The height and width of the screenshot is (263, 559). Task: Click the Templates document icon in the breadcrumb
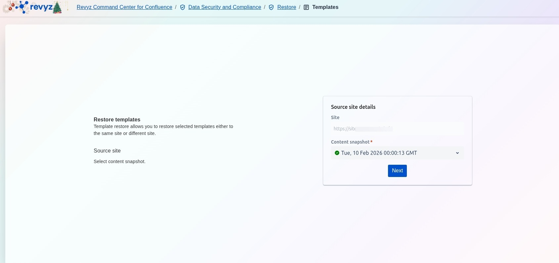point(306,7)
